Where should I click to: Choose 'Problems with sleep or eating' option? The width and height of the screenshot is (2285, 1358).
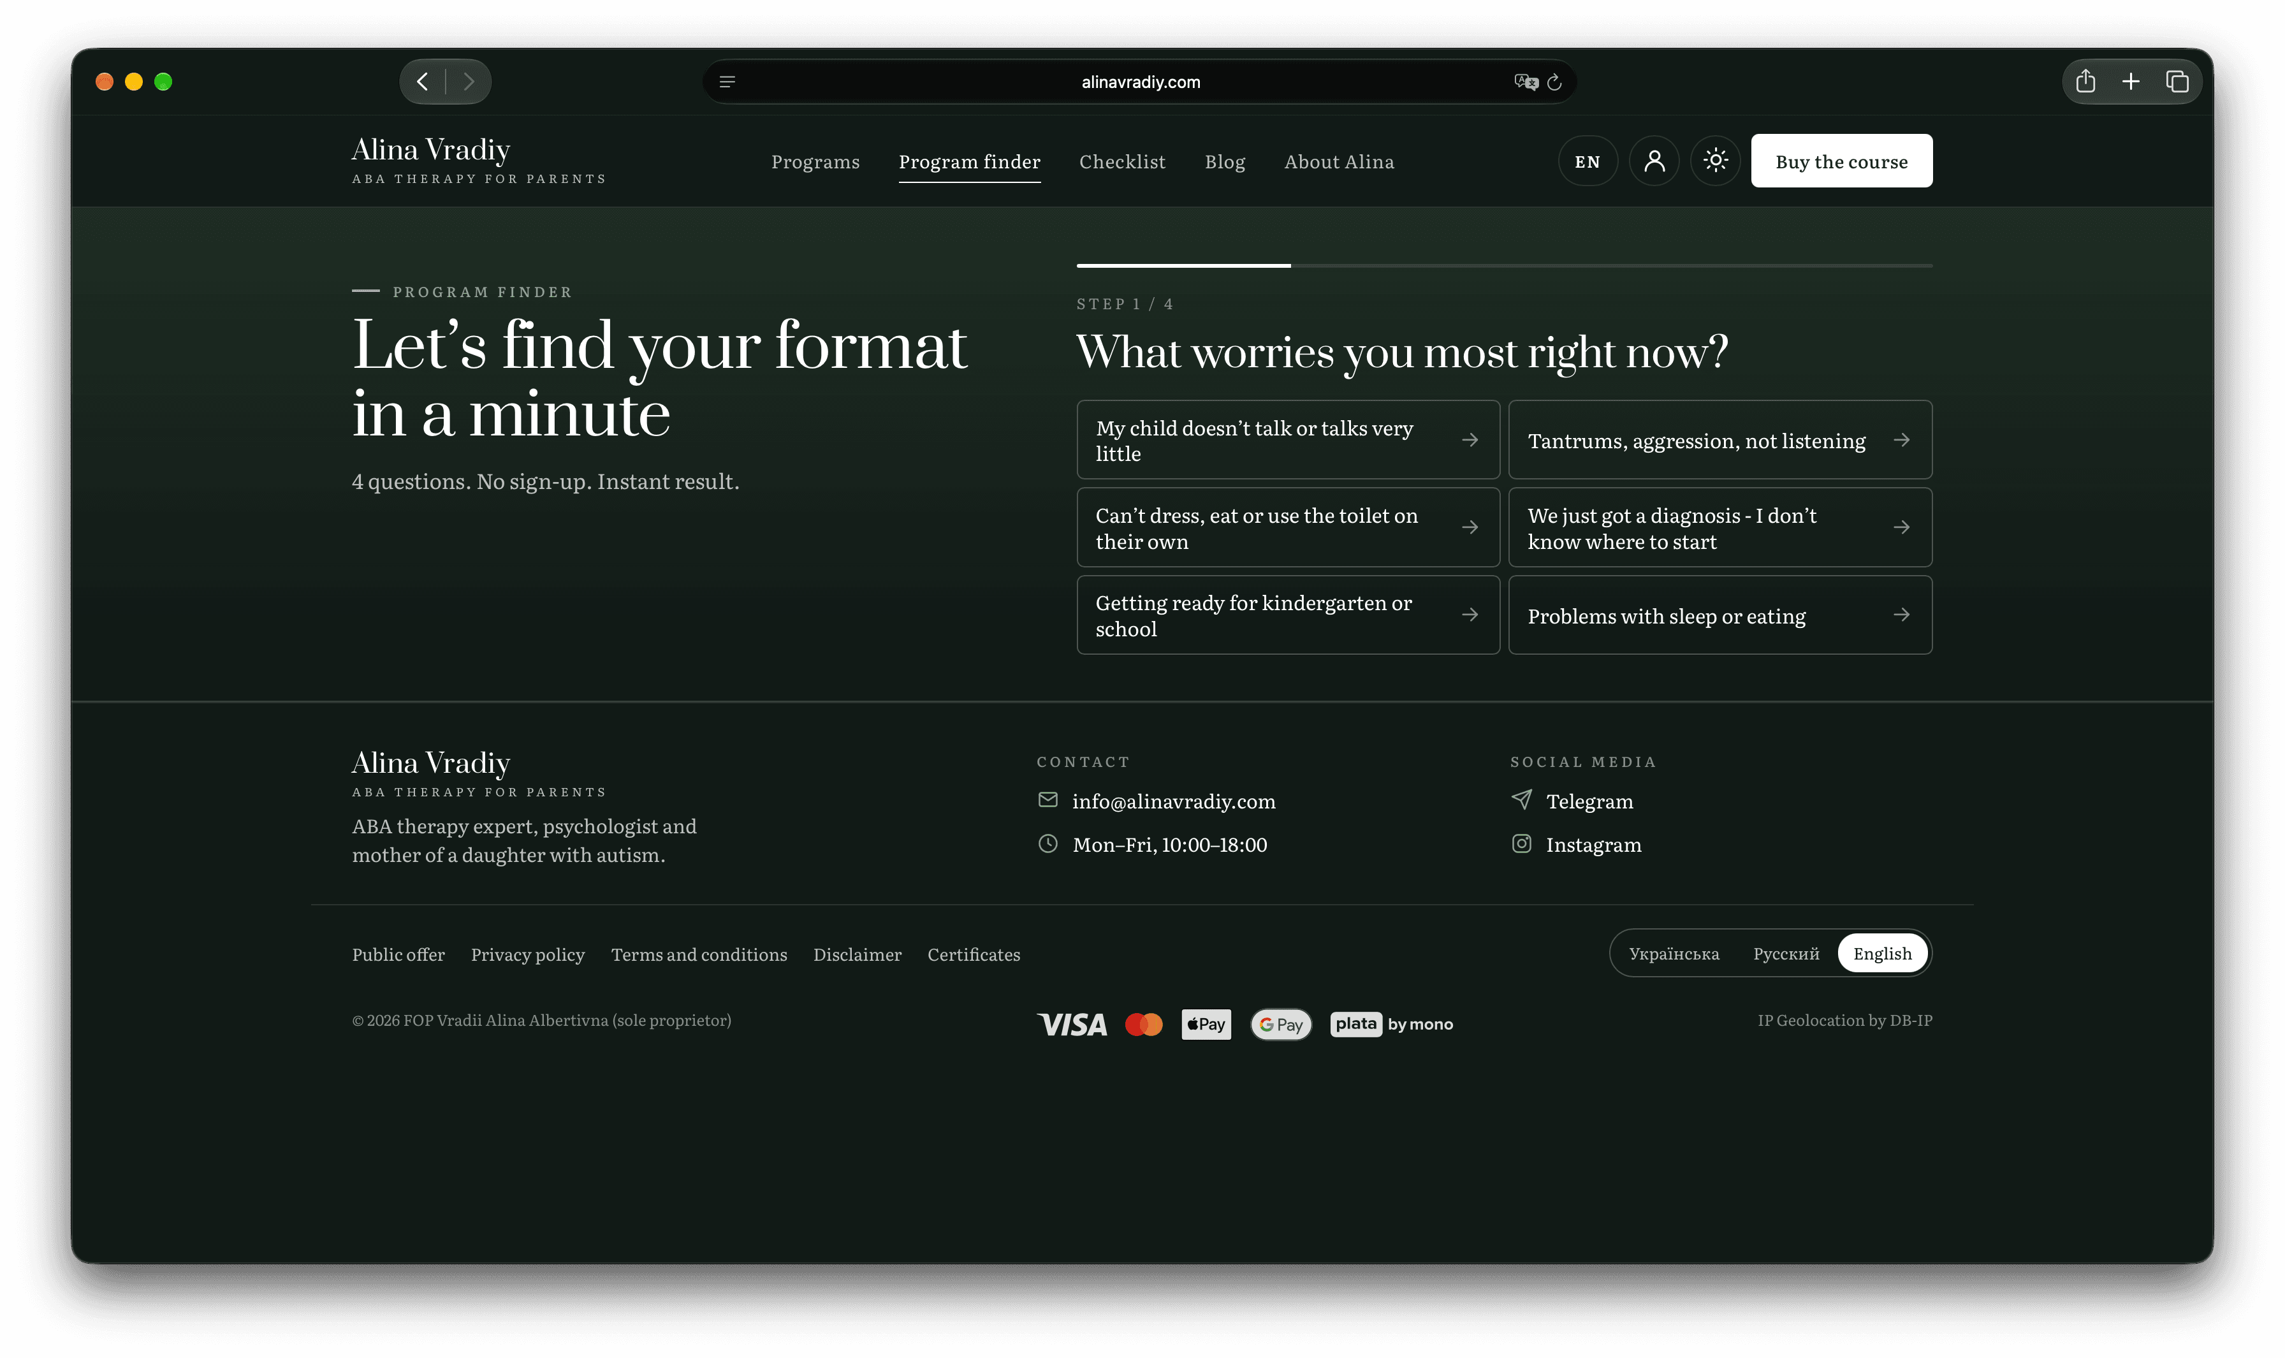coord(1719,615)
